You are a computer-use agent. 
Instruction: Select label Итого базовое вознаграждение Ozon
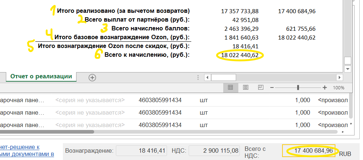click(x=122, y=37)
